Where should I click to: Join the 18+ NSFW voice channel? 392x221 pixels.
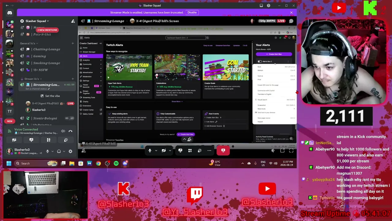pyautogui.click(x=40, y=70)
